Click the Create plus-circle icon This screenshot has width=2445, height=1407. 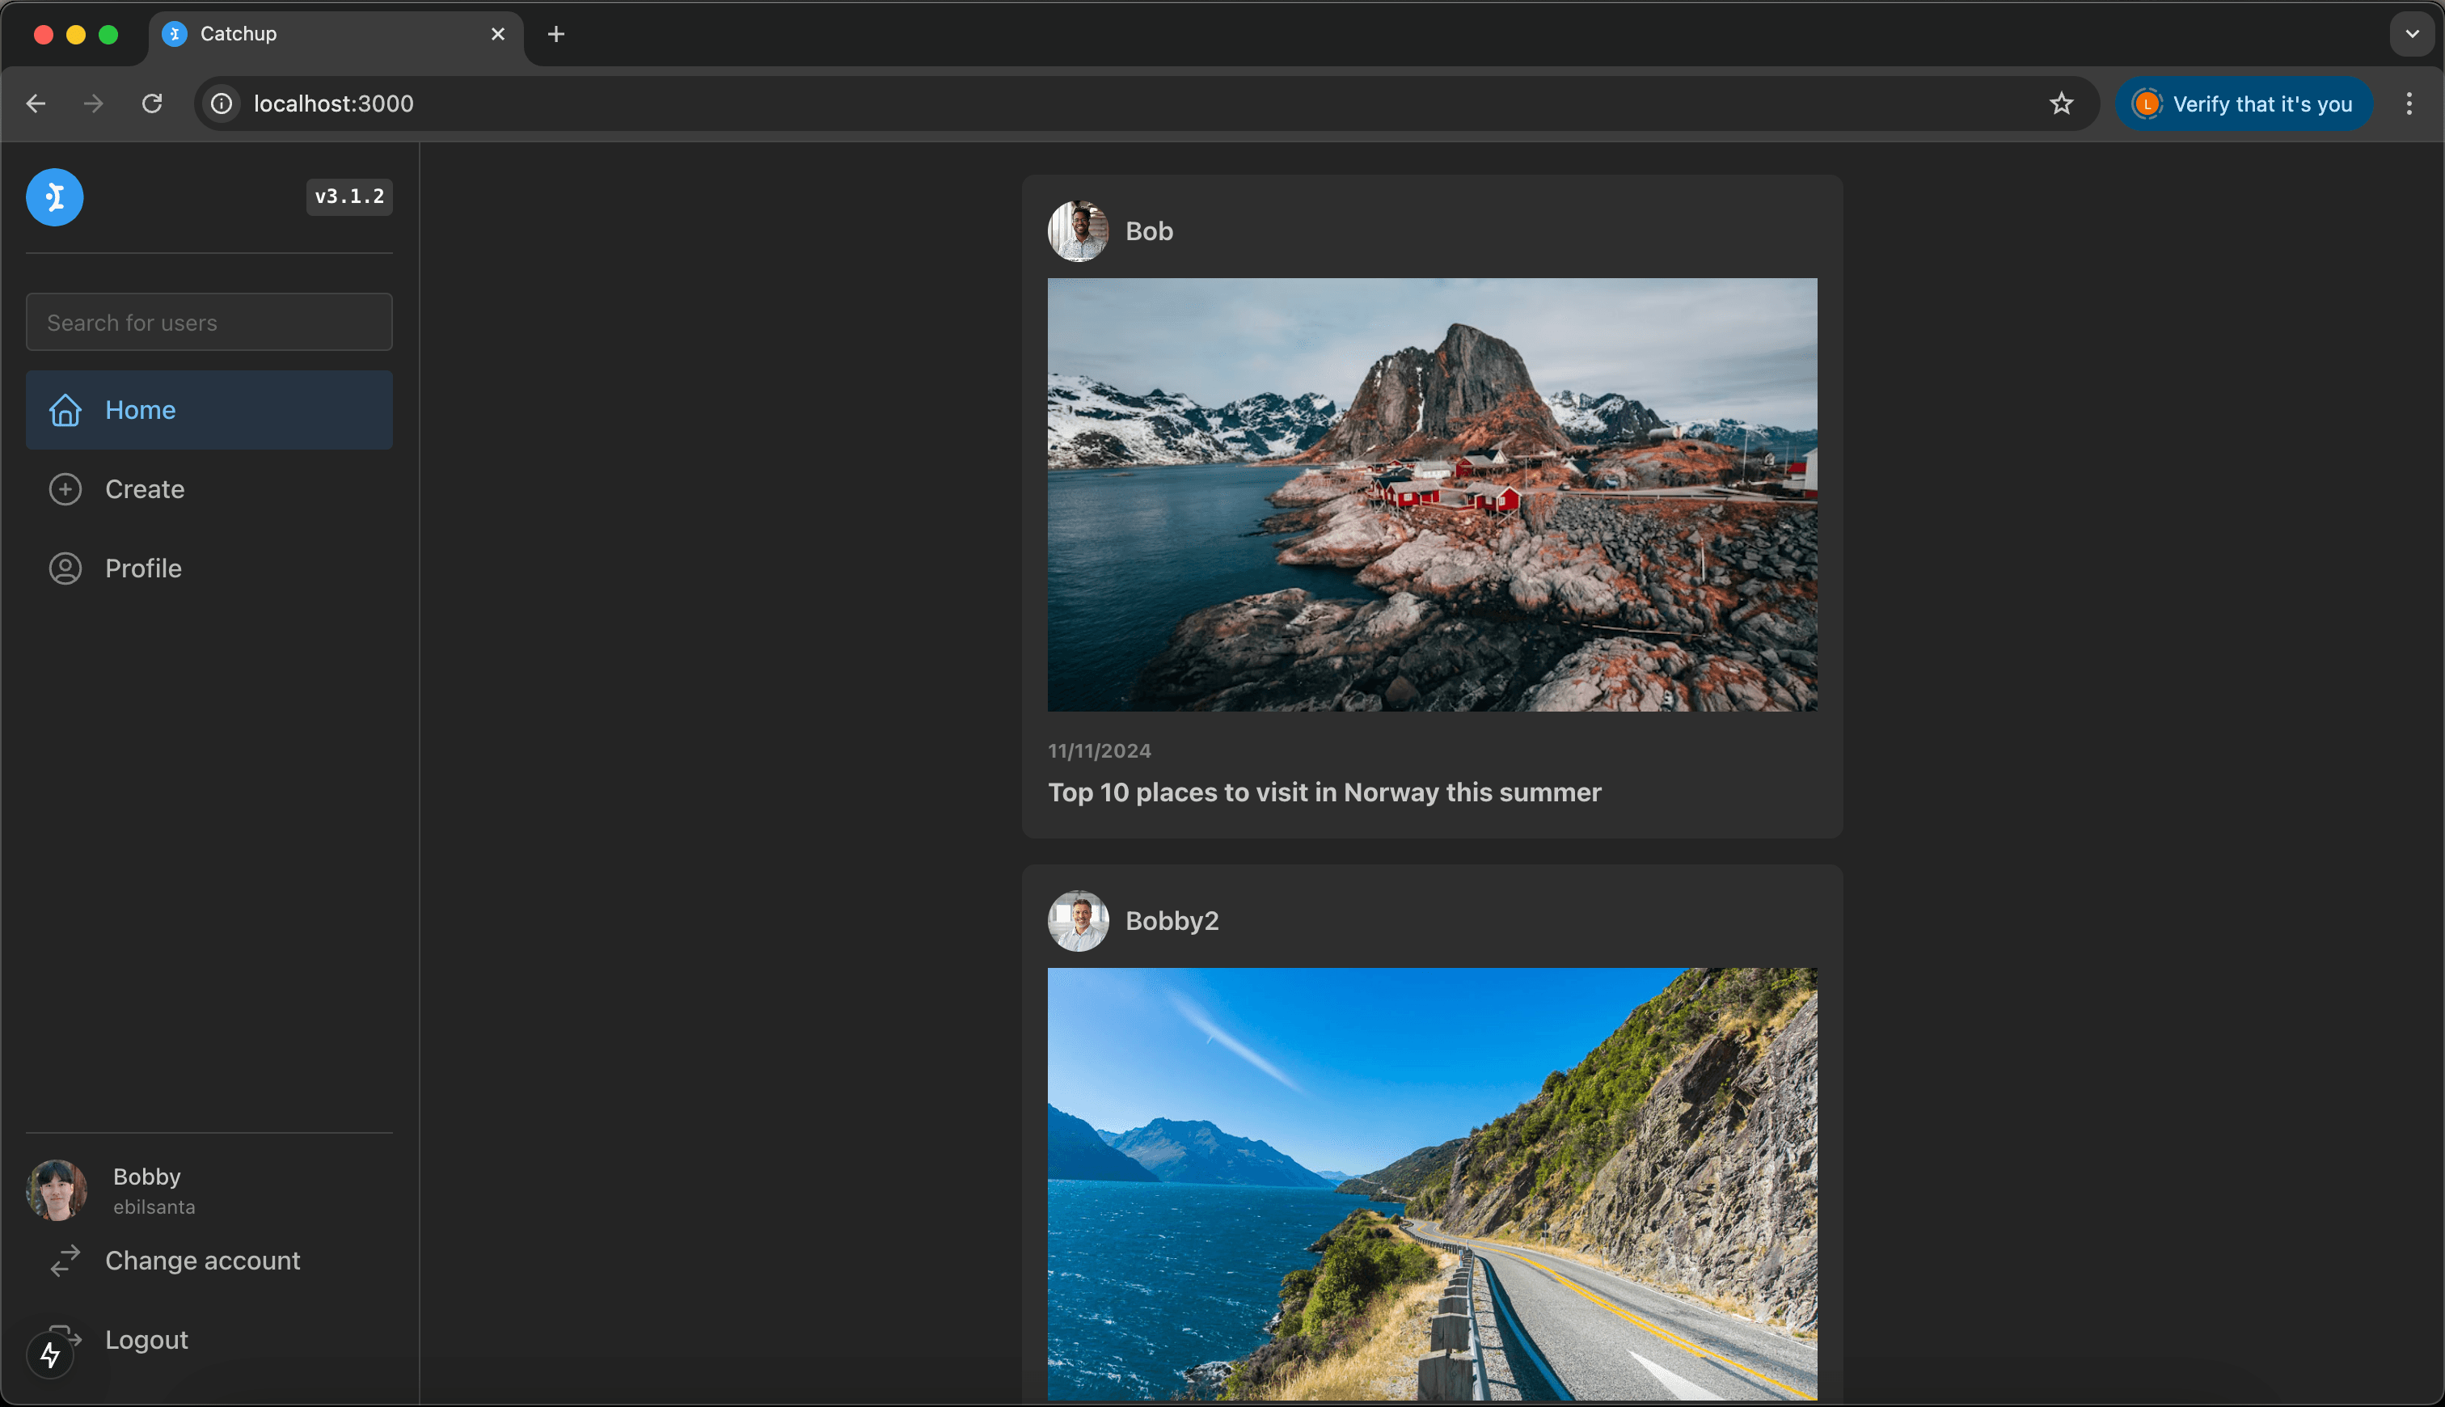65,489
